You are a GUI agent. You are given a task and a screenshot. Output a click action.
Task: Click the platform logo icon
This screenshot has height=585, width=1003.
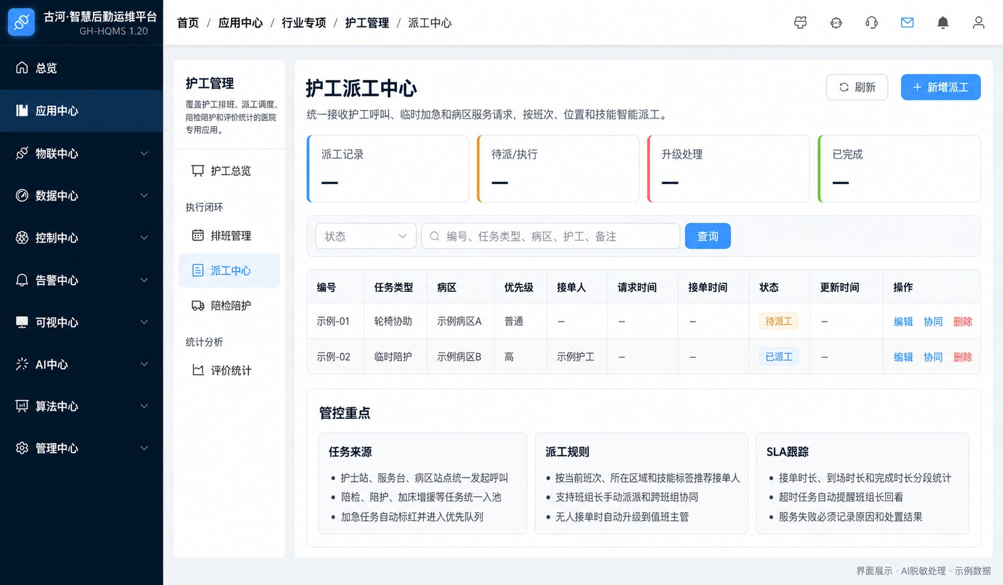[x=21, y=22]
